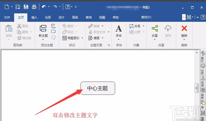This screenshot has width=206, height=121.
Task: Click the 剪切 cut button
Action: click(22, 26)
